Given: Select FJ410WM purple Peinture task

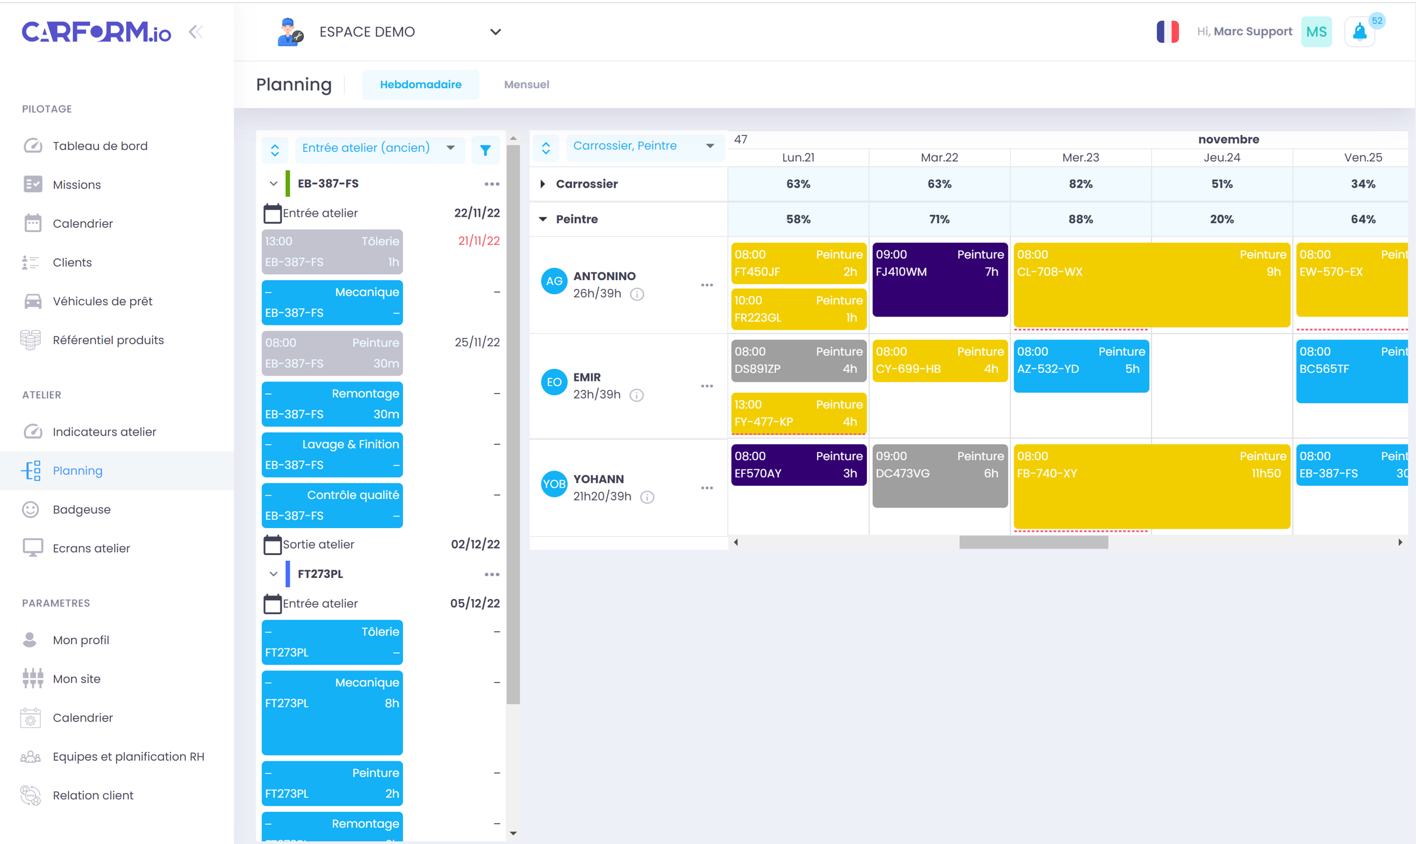Looking at the screenshot, I should click(x=940, y=280).
